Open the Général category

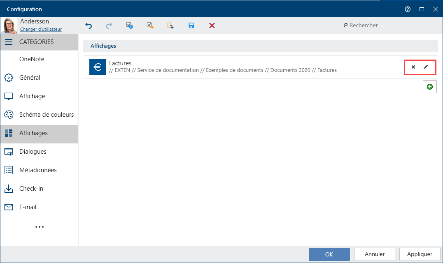tap(30, 78)
